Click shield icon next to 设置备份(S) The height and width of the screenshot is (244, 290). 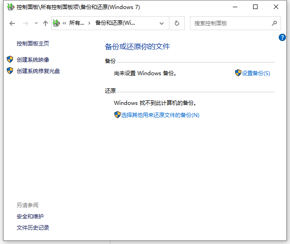[238, 73]
